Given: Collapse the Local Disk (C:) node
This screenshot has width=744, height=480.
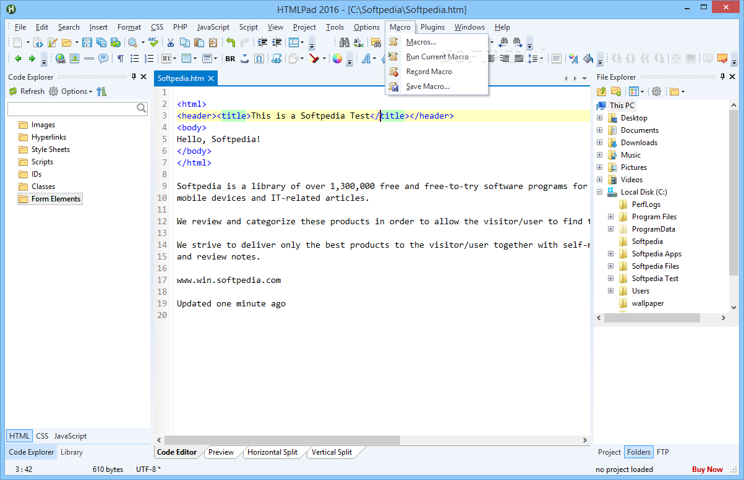Looking at the screenshot, I should point(599,192).
